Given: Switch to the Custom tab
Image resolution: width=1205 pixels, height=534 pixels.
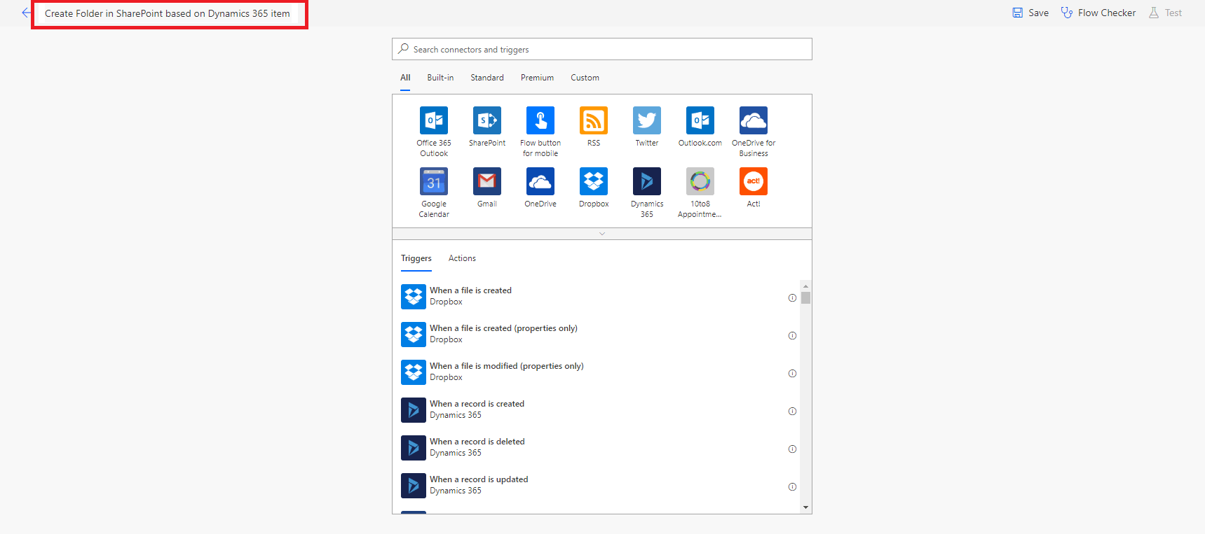Looking at the screenshot, I should [x=585, y=78].
